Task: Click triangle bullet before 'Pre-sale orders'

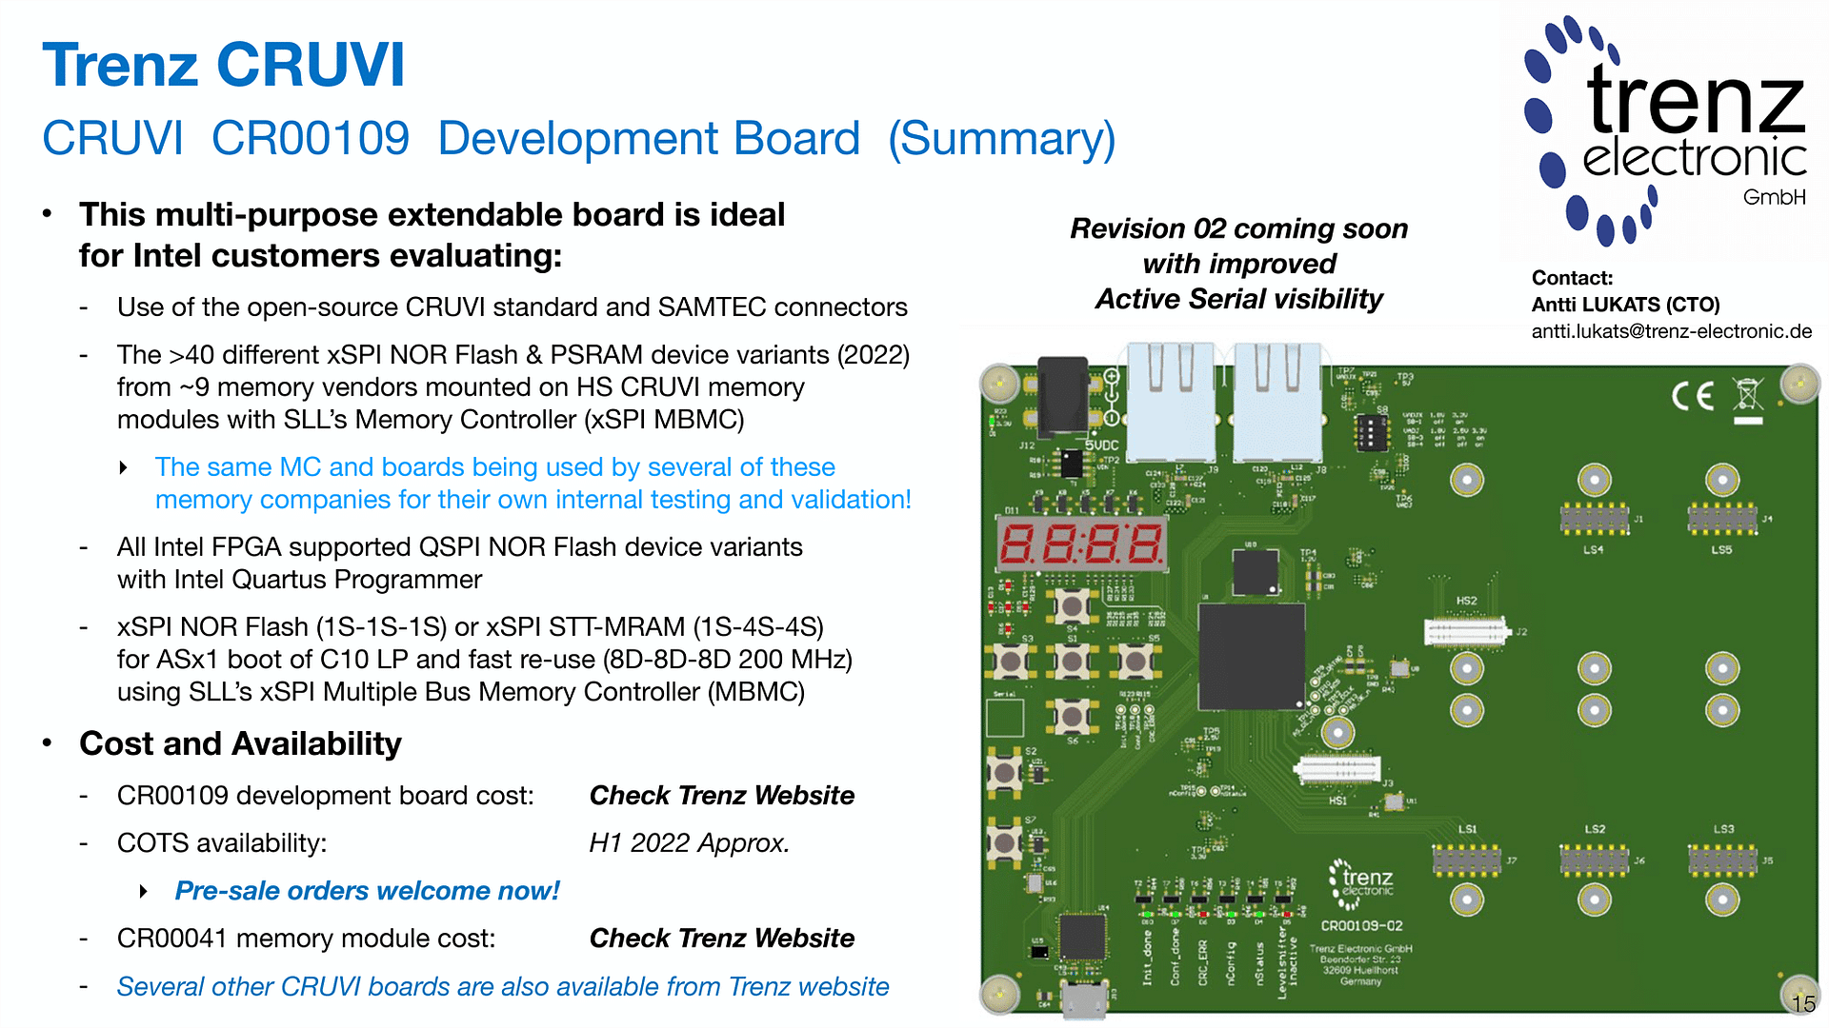Action: [x=144, y=891]
